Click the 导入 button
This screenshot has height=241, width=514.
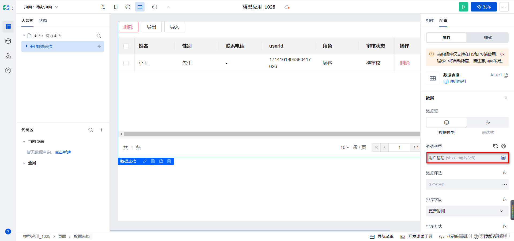pos(175,27)
